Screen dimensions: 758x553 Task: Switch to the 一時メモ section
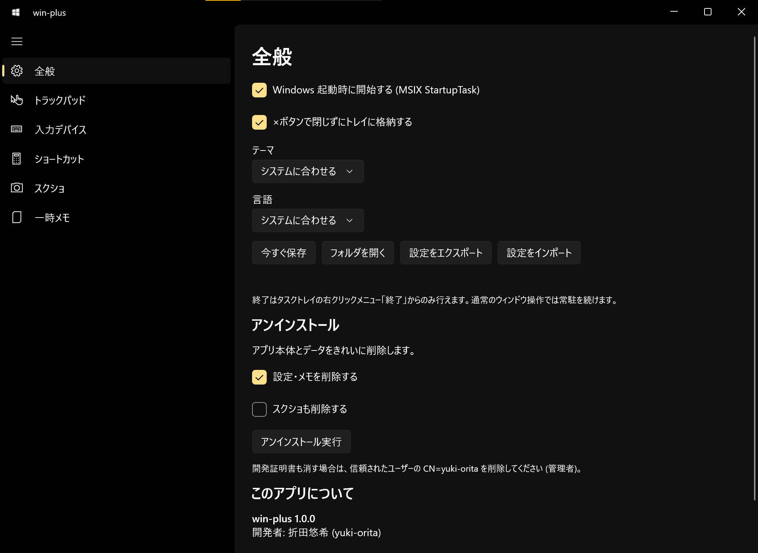coord(117,217)
